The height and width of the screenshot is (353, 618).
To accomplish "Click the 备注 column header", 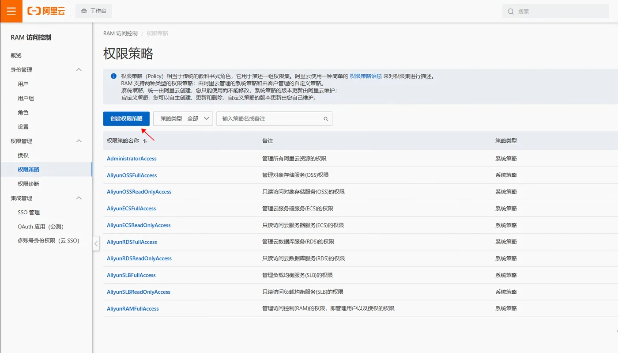I will [268, 141].
